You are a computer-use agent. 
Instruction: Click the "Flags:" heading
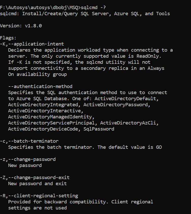click(x=8, y=38)
